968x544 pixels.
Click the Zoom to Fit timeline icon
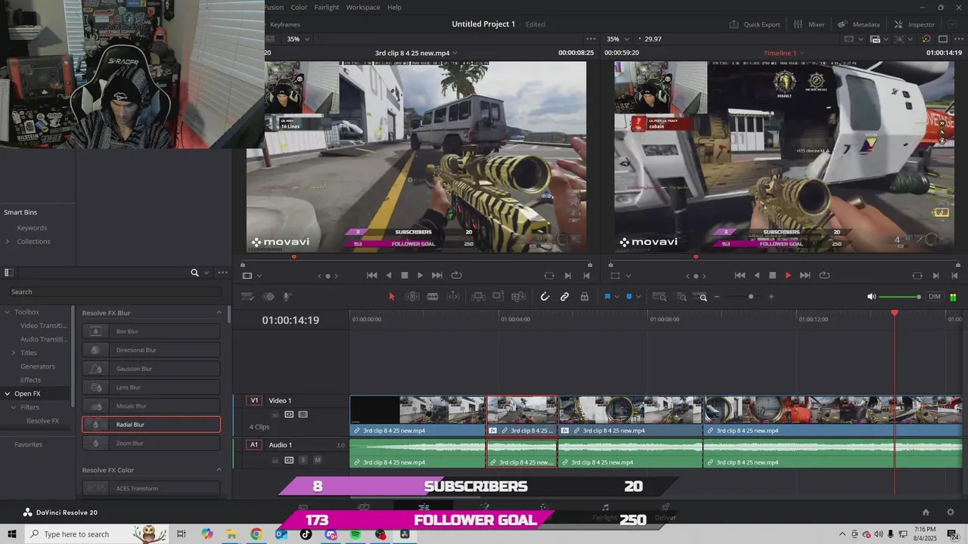click(659, 297)
